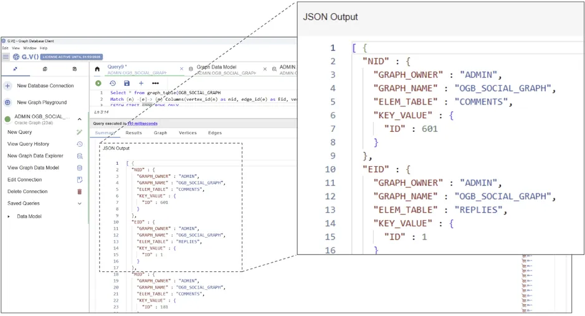Click the Saved Queries label
The width and height of the screenshot is (585, 316).
point(24,203)
